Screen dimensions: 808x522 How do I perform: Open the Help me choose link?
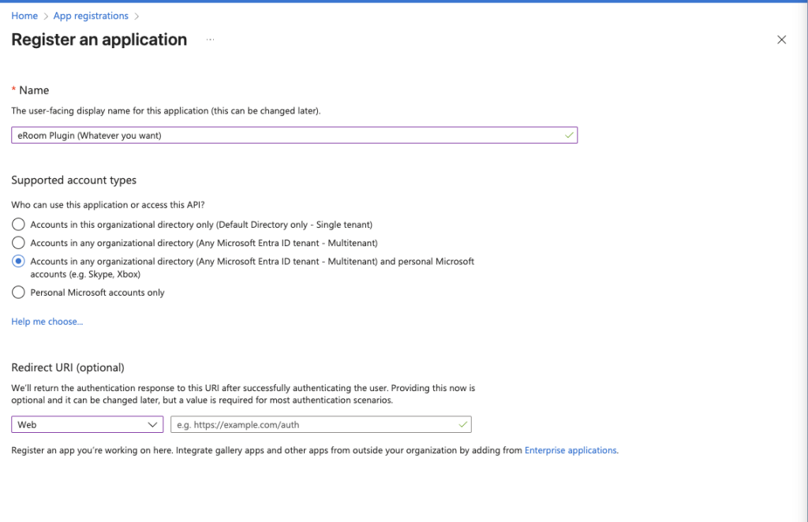[x=47, y=322]
